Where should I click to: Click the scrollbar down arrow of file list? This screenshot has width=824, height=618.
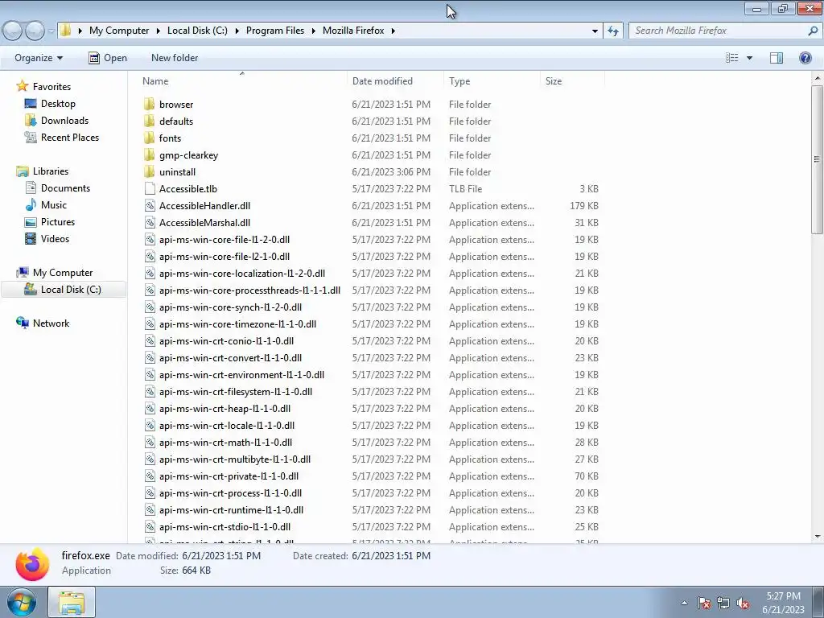pos(817,537)
